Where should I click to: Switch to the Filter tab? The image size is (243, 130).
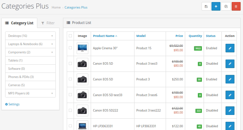coord(48,23)
